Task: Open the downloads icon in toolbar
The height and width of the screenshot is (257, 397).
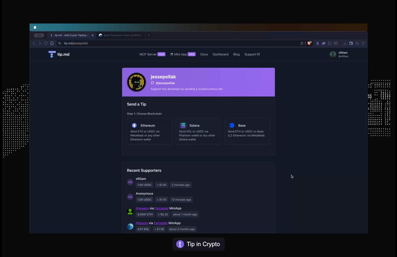Action: (x=345, y=43)
